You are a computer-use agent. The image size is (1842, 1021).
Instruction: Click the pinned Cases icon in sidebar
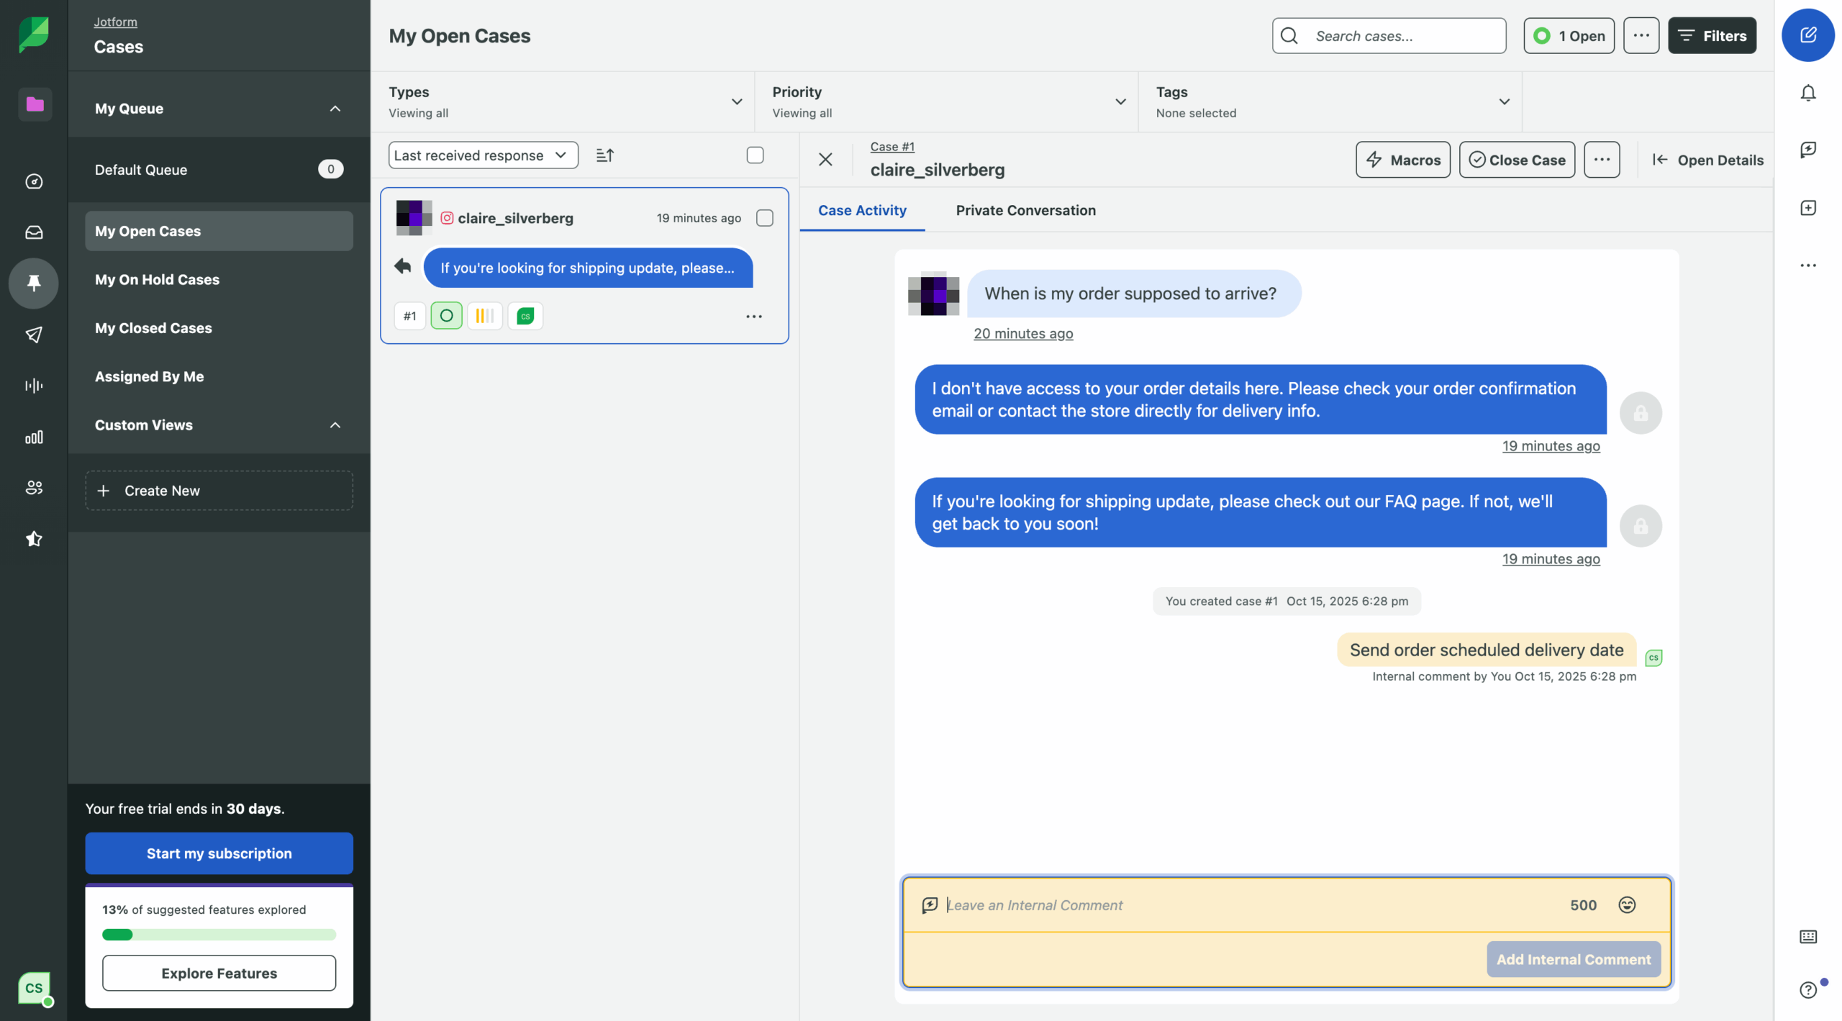point(34,283)
